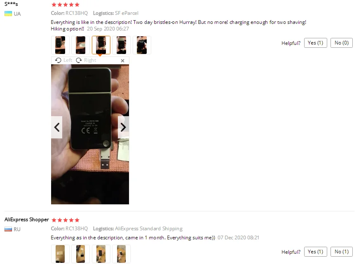The image size is (361, 269).
Task: Show previous review photo with left arrow
Action: pyautogui.click(x=56, y=127)
